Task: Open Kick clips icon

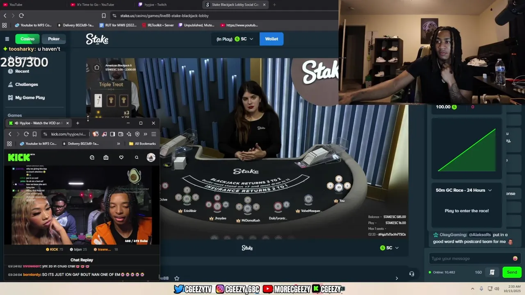Action: point(106,157)
